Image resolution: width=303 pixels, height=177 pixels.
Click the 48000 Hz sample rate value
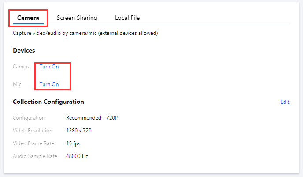pos(77,156)
